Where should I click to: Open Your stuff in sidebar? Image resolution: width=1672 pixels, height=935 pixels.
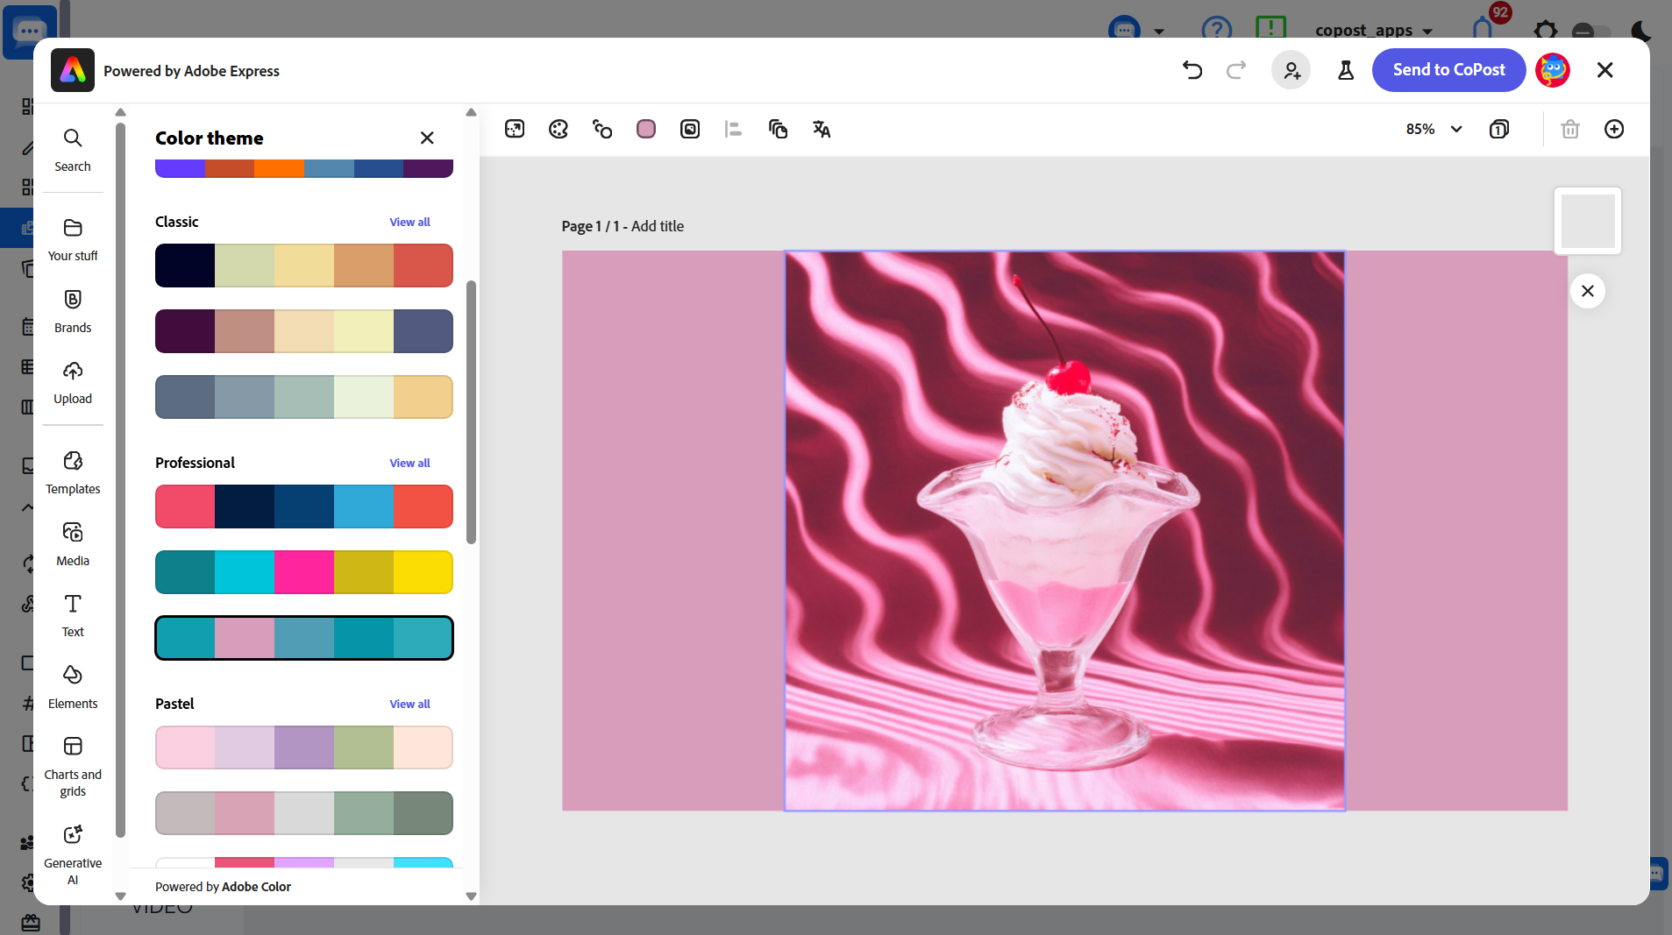73,239
